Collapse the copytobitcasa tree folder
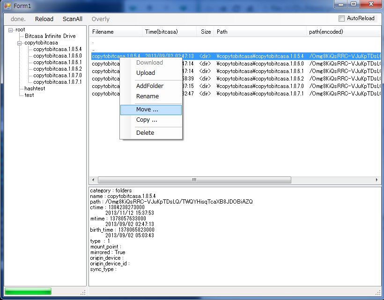Viewport: 384px width, 300px height. coord(20,43)
